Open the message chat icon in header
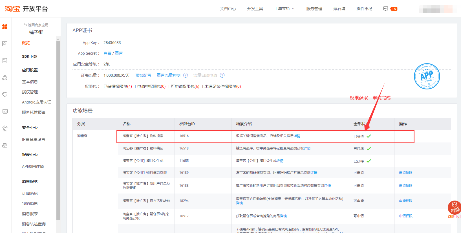This screenshot has height=233, width=461. (386, 9)
